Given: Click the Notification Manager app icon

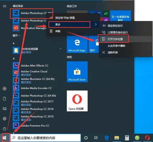Looking at the screenshot, I should 16,28.
